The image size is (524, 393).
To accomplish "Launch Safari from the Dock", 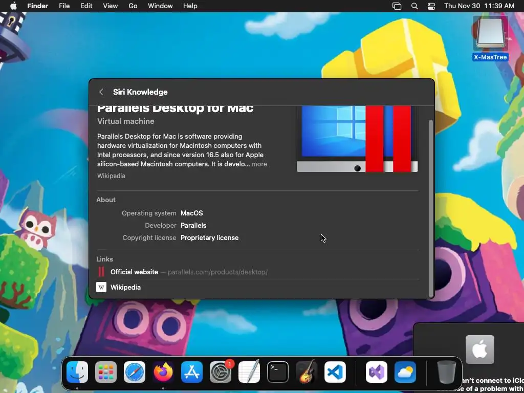I will click(x=135, y=372).
